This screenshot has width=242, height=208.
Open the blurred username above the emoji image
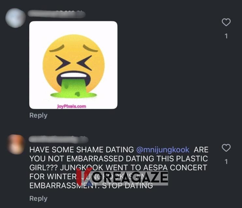(x=56, y=14)
